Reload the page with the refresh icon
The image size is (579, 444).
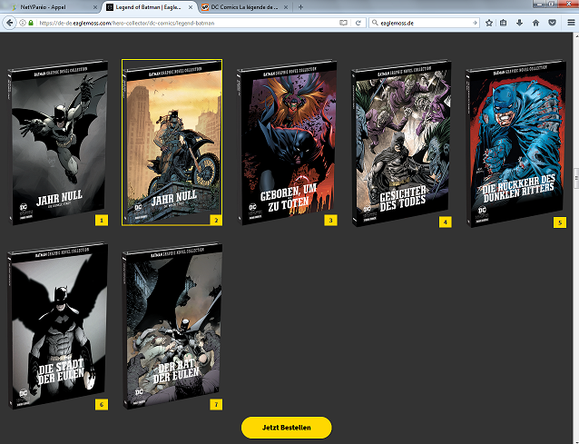(358, 23)
